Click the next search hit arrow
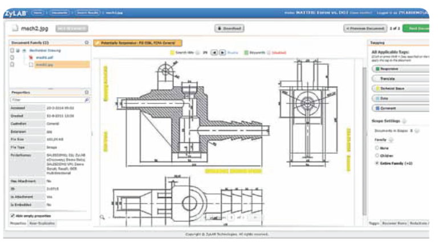Viewport: 438px width, 244px height. [x=222, y=52]
